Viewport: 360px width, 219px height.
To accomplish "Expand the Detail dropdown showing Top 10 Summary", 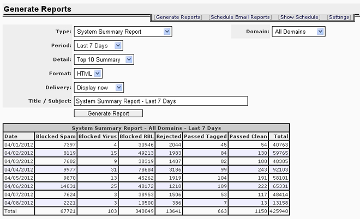I will click(104, 59).
